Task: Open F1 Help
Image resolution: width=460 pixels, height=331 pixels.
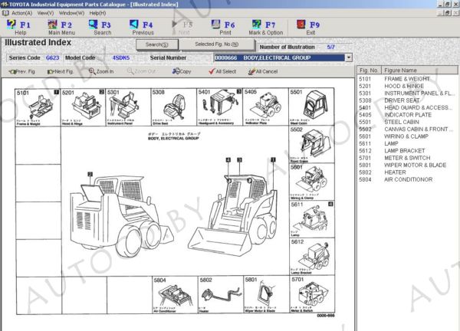Action: click(18, 28)
